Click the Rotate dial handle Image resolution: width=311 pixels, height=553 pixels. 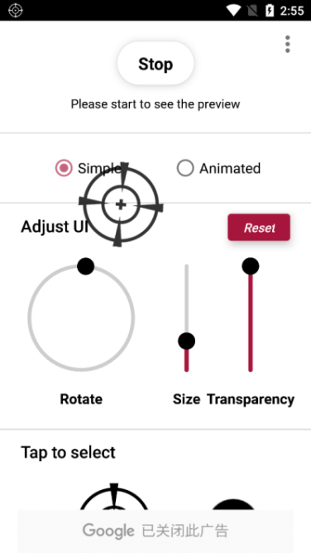pyautogui.click(x=85, y=266)
